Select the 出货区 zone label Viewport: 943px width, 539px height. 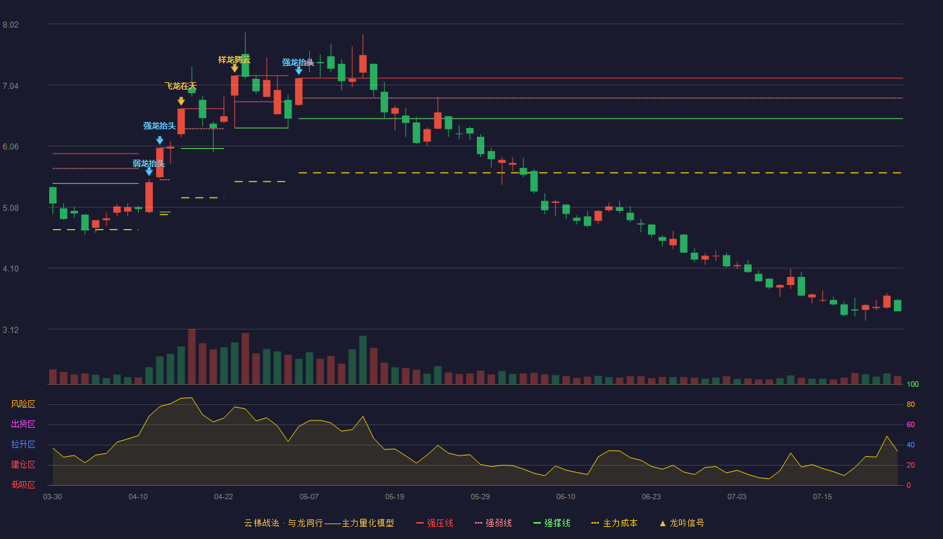[x=23, y=424]
